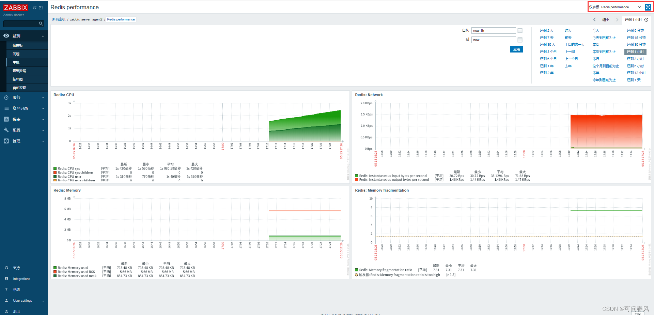Select the 还剩 5 分钟 time range
This screenshot has height=315, width=654.
tap(635, 31)
